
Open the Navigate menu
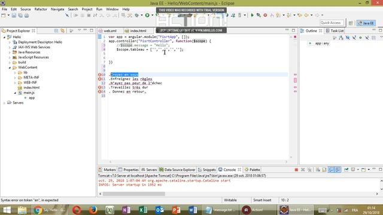pyautogui.click(x=57, y=10)
